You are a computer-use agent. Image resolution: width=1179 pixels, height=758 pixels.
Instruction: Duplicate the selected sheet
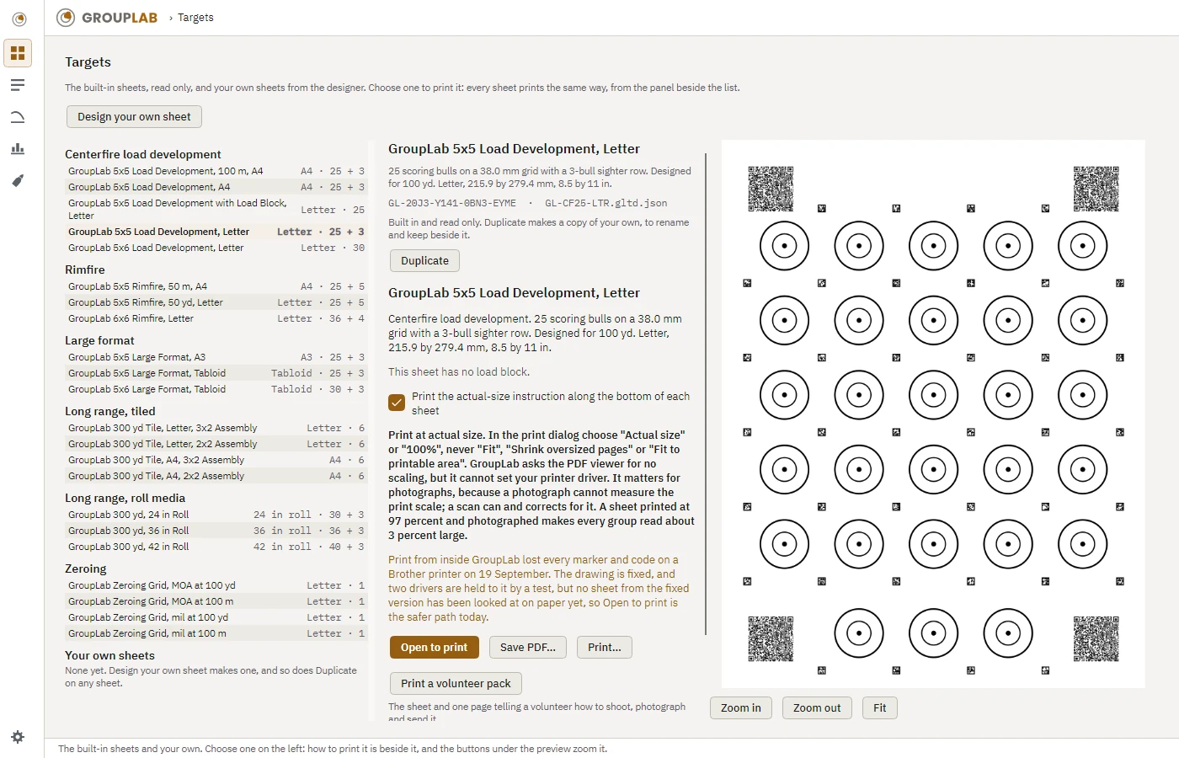click(424, 261)
